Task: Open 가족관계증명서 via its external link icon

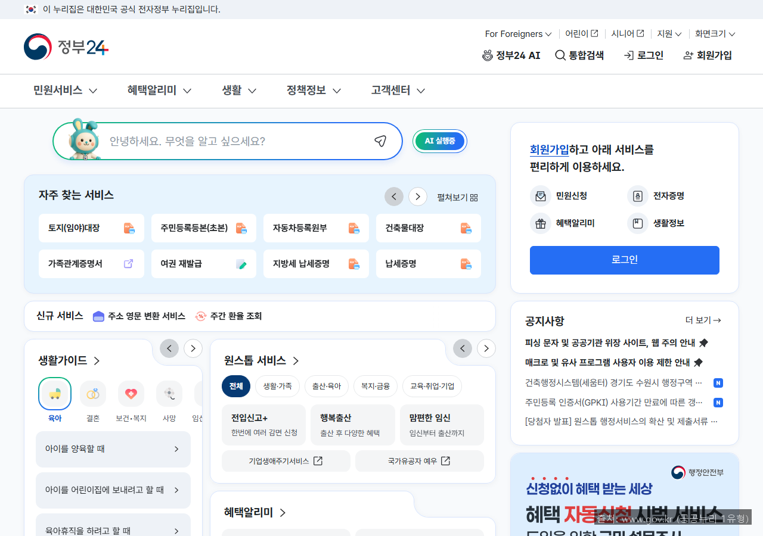Action: pyautogui.click(x=128, y=263)
